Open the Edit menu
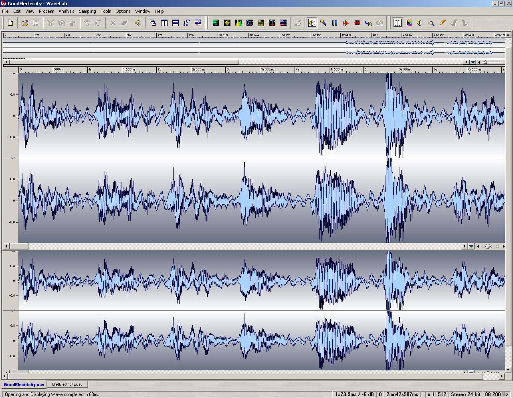This screenshot has height=398, width=513. tap(17, 11)
